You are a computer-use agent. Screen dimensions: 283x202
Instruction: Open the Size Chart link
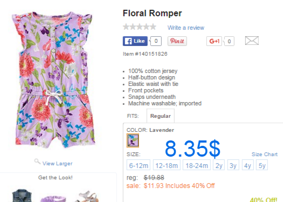coord(265,154)
